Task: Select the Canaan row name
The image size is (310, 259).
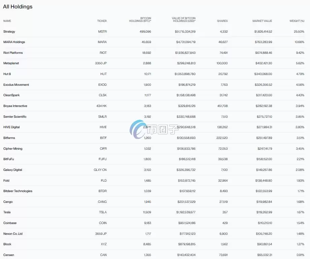Action: point(9,255)
